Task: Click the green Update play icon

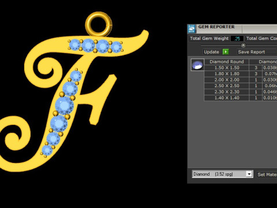Action: pos(226,52)
